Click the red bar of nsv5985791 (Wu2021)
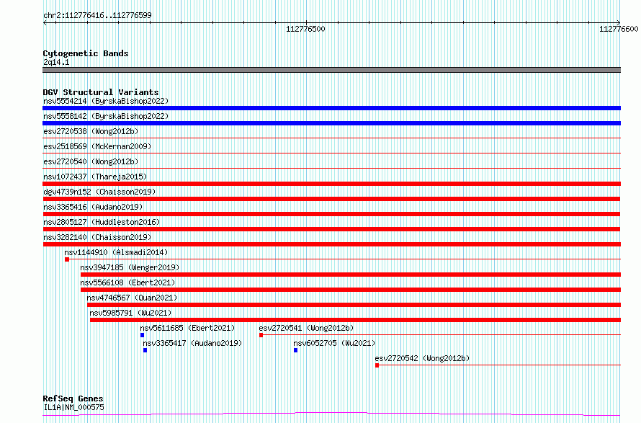641x423 pixels. (355, 320)
